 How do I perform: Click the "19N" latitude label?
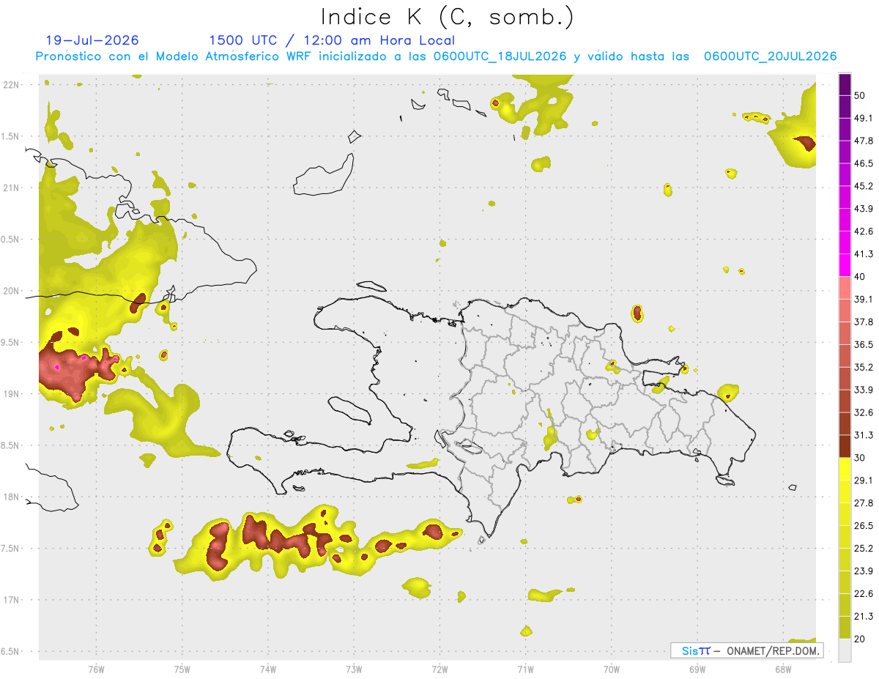pos(12,393)
